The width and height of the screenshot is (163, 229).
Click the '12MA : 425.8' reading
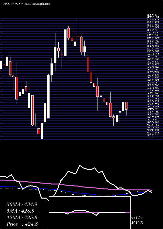point(22,218)
